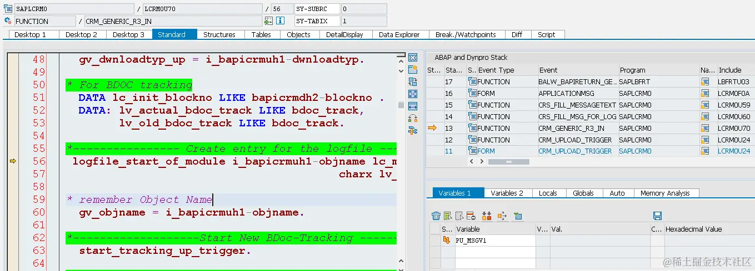Image resolution: width=755 pixels, height=271 pixels.
Task: Click the Hexadecimal Value column header
Action: pyautogui.click(x=709, y=229)
